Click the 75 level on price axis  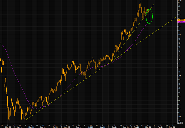[x=179, y=55]
